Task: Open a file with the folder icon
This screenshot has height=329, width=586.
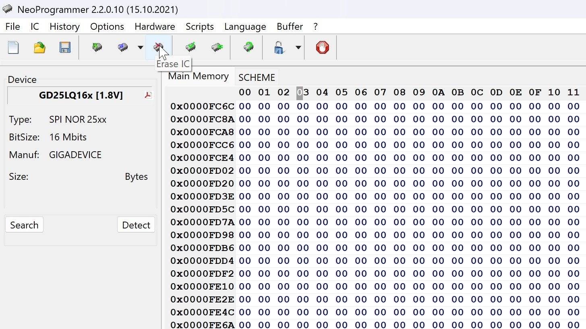Action: coord(39,47)
